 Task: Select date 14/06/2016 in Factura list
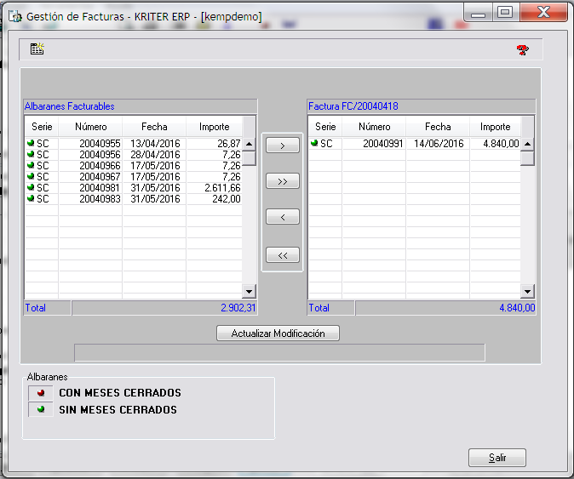(x=438, y=143)
